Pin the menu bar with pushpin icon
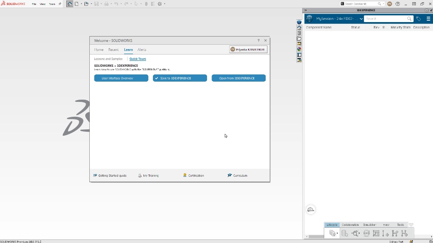 tap(60, 4)
